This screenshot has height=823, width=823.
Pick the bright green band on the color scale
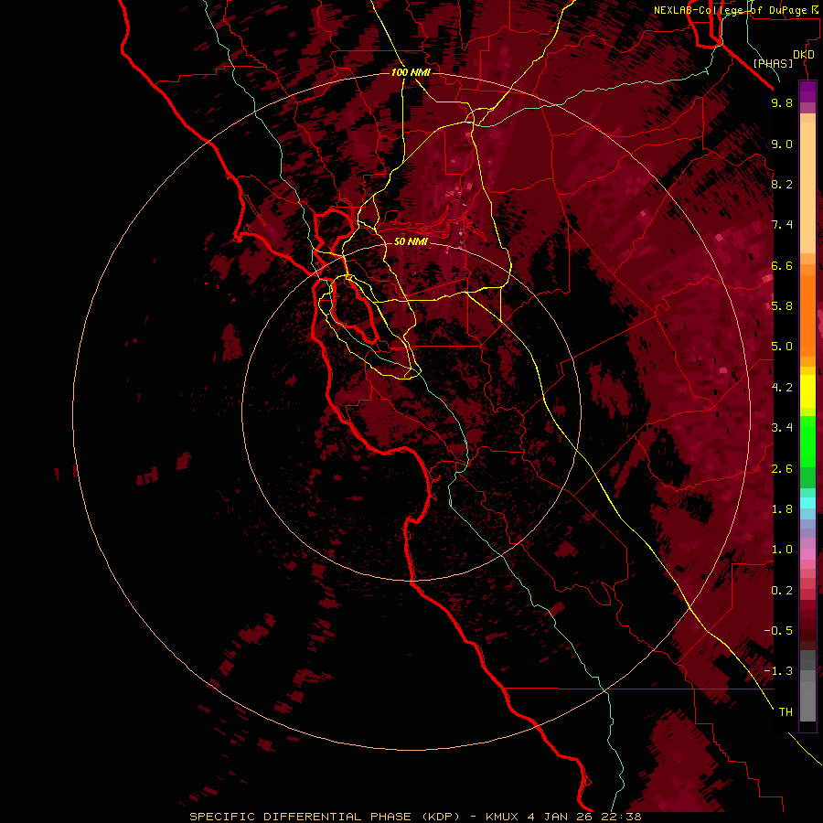[807, 441]
